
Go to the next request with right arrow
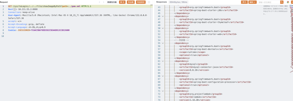103,2
